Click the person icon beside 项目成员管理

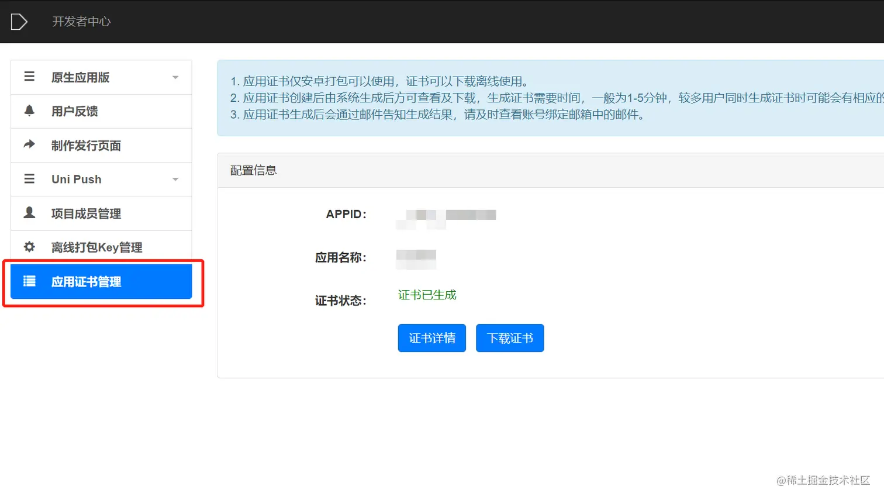click(x=29, y=212)
